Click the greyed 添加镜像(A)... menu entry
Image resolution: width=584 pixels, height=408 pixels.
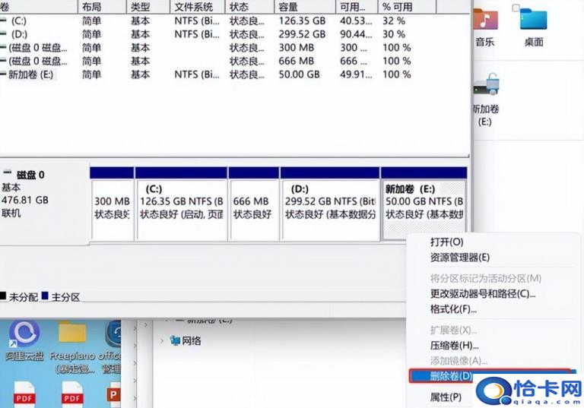point(459,360)
